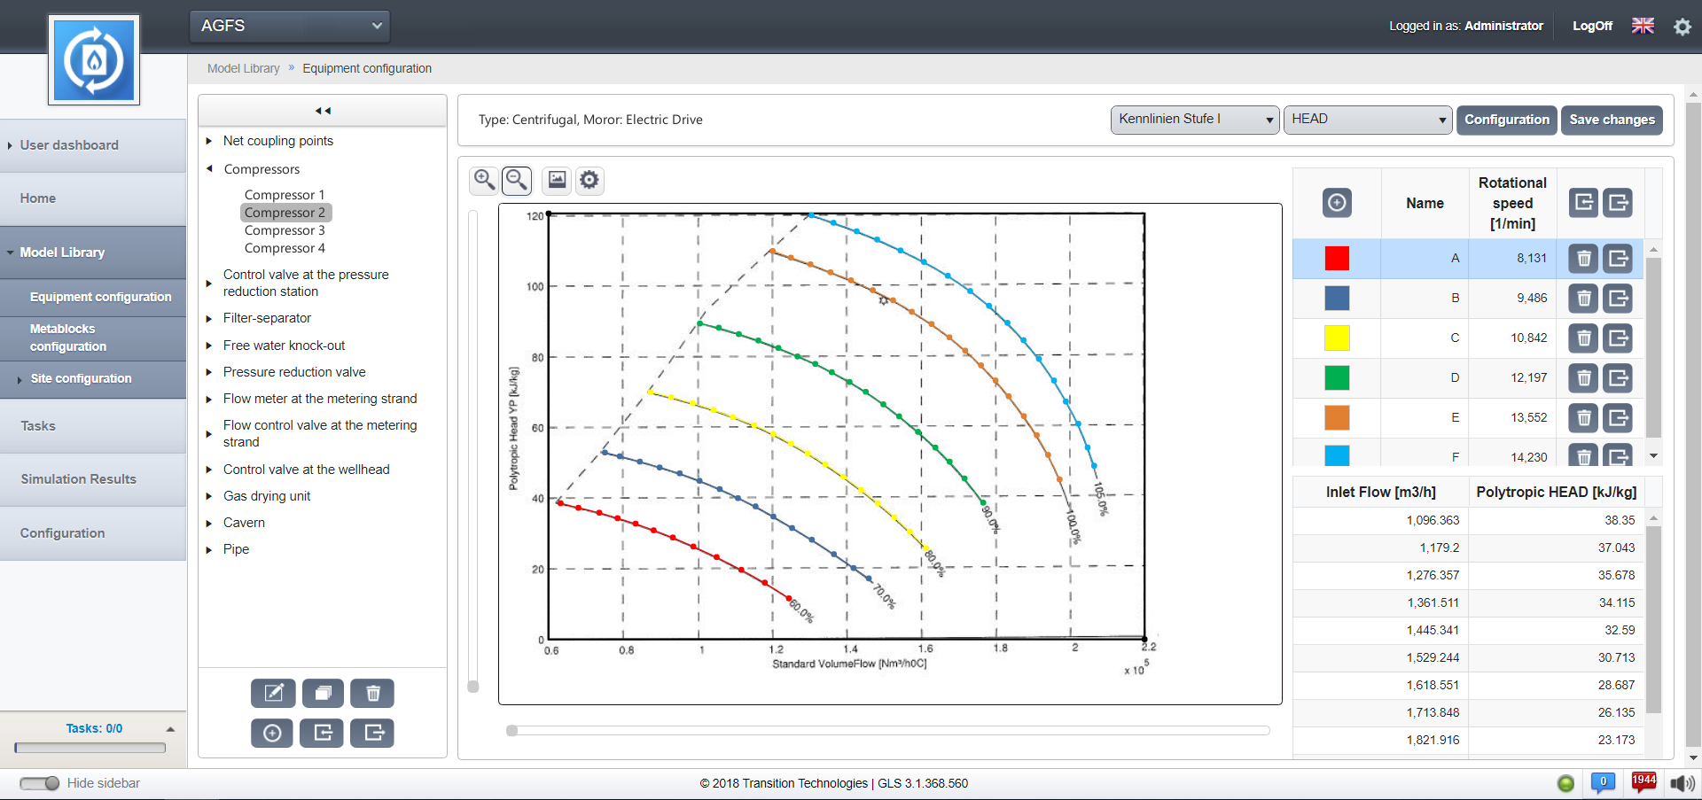
Task: Click the Save changes button
Action: [1612, 120]
